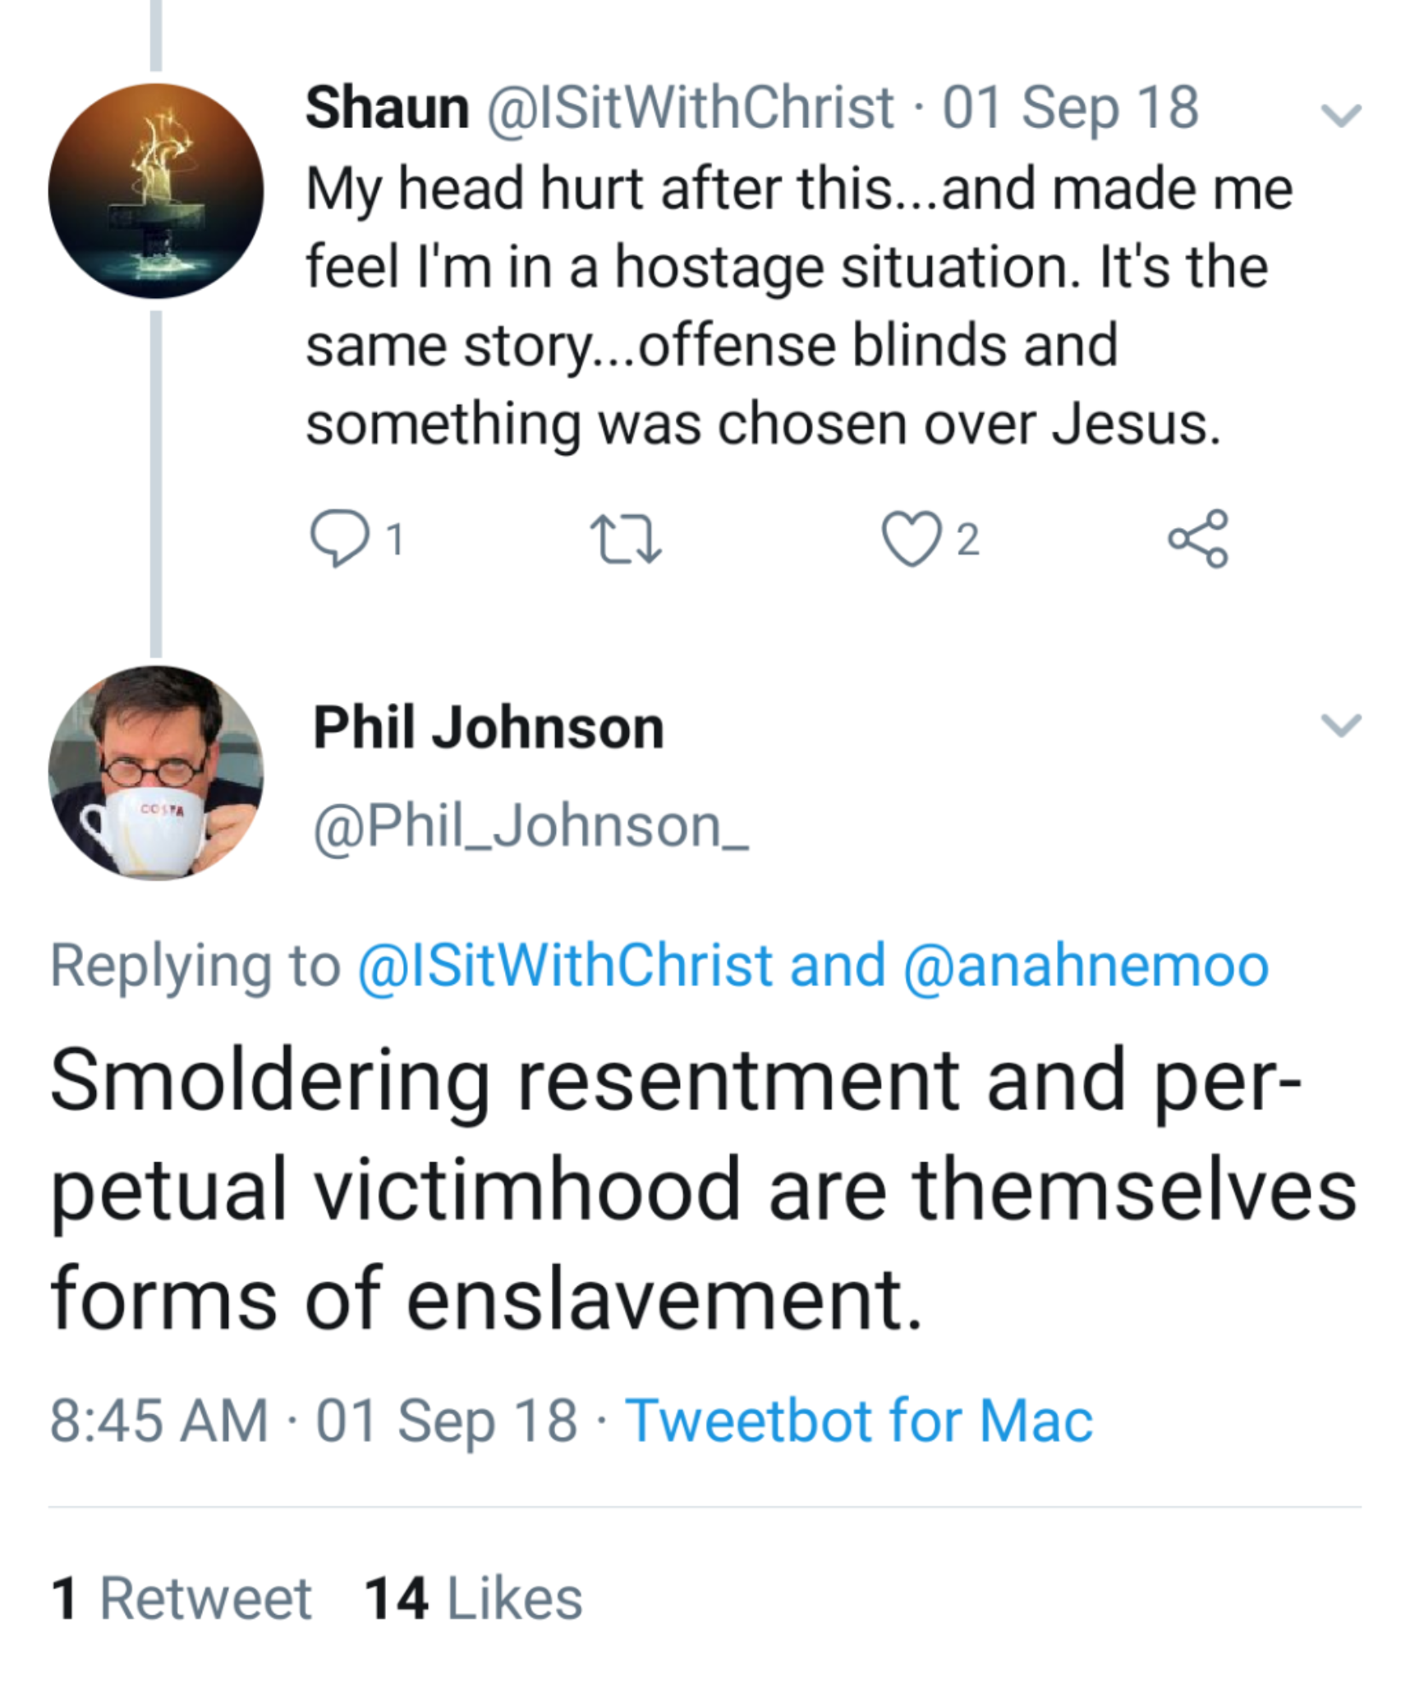
Task: View the 1 Retweet list
Action: (x=181, y=1598)
